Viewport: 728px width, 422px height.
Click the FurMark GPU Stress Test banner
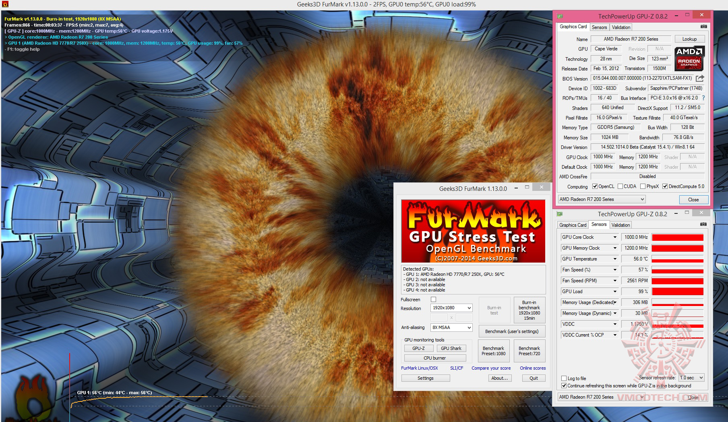click(473, 231)
